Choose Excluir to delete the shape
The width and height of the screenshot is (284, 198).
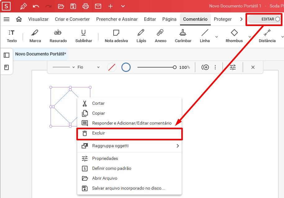point(129,133)
